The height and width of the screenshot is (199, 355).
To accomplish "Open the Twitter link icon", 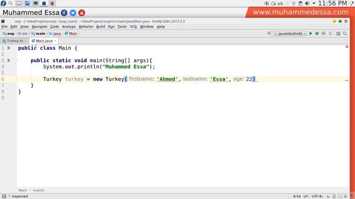I will click(73, 13).
